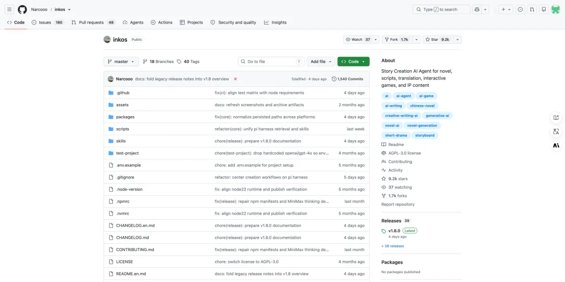This screenshot has height=282, width=565.
Task: Click the ai-agent topic tag
Action: click(x=403, y=96)
